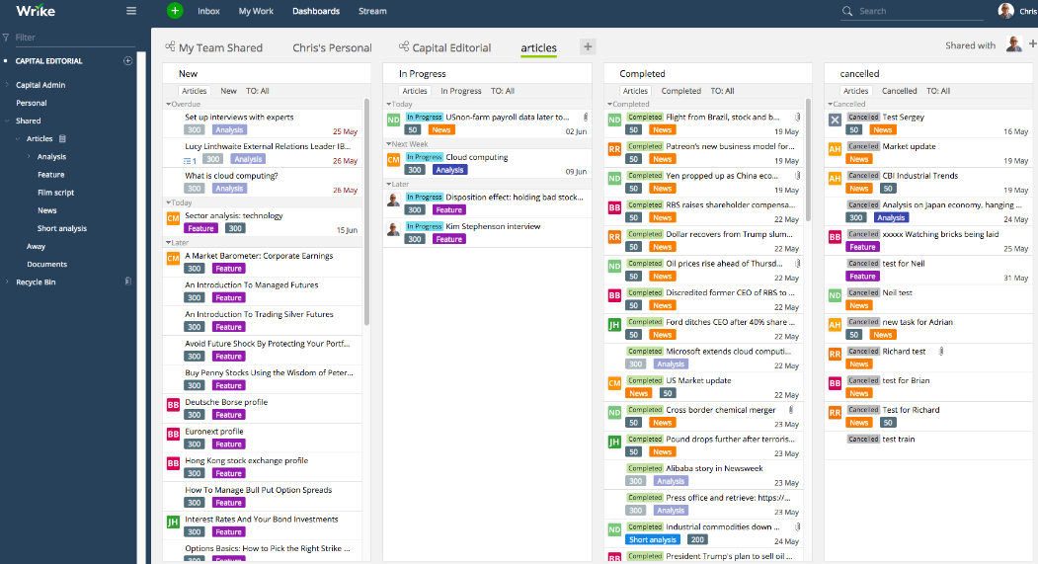
Task: Switch to Capital Editorial dashboard tab
Action: 444,47
